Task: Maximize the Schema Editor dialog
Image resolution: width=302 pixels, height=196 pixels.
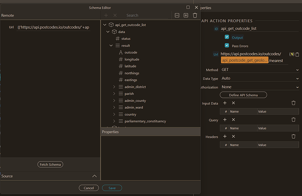Action: pyautogui.click(x=188, y=7)
